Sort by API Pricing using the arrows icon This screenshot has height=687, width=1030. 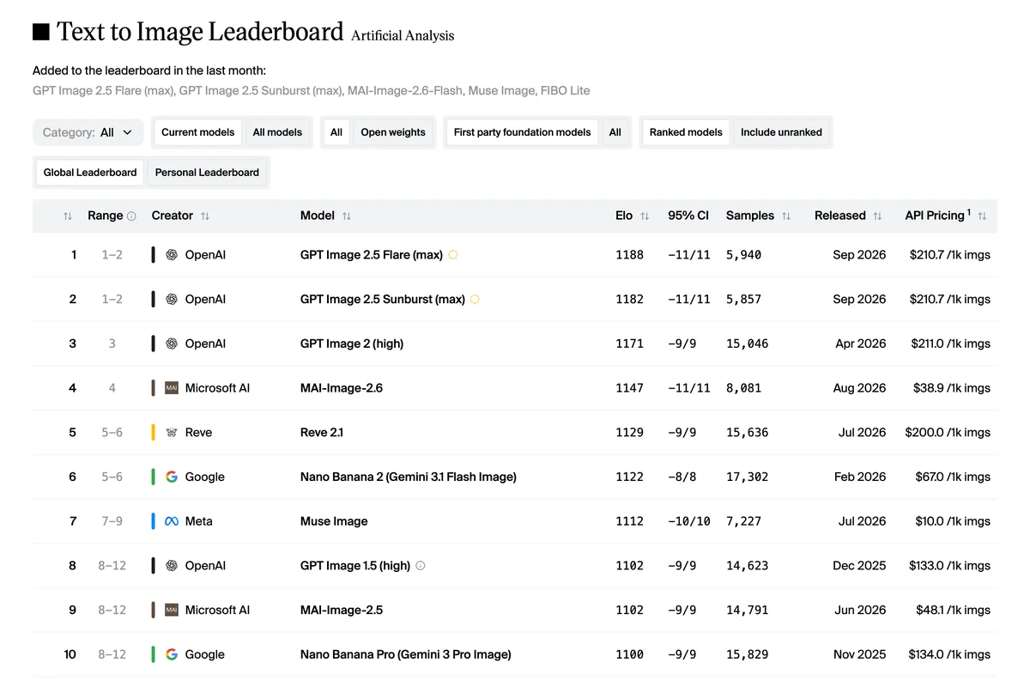[x=982, y=216]
